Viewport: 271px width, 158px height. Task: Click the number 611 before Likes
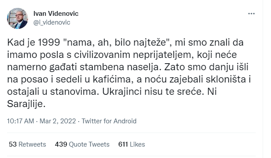click(x=123, y=144)
